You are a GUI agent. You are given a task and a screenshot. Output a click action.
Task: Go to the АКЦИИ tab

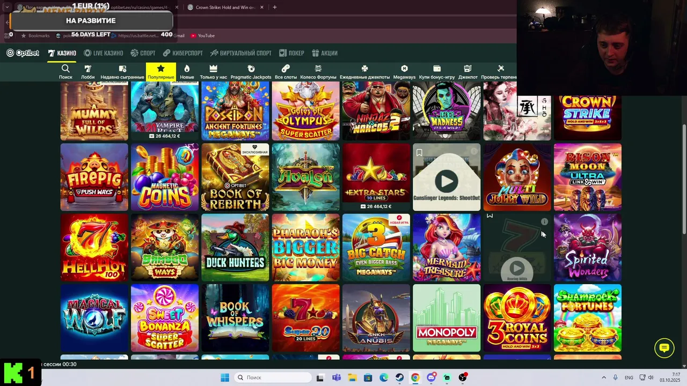coord(325,53)
